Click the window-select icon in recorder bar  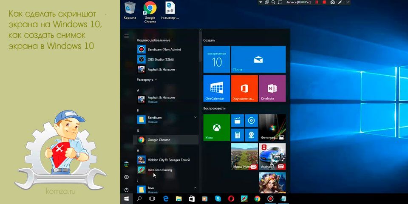(x=267, y=2)
